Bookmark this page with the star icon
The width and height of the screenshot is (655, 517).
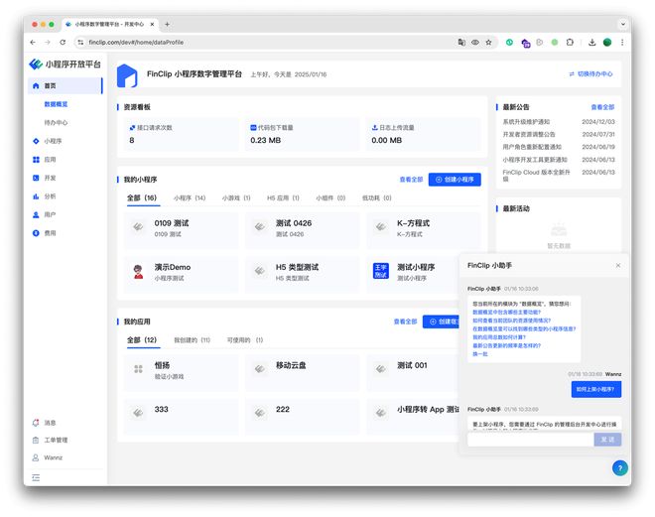488,43
